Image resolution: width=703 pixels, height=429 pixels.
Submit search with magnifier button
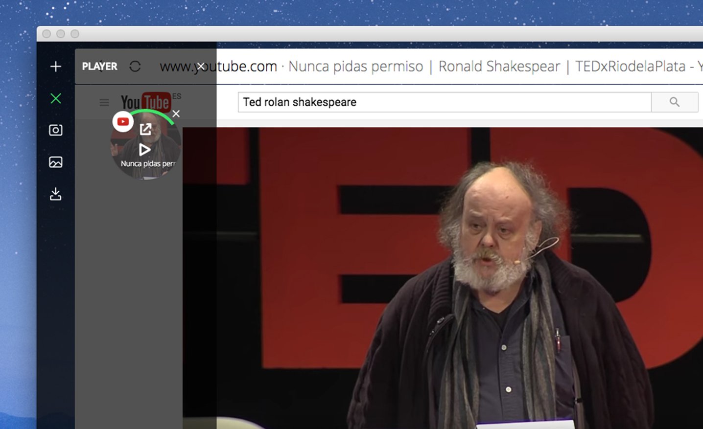[x=675, y=102]
